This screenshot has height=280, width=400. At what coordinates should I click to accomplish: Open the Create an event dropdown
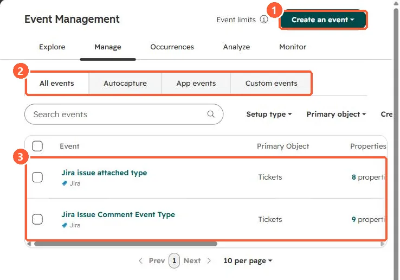click(323, 20)
